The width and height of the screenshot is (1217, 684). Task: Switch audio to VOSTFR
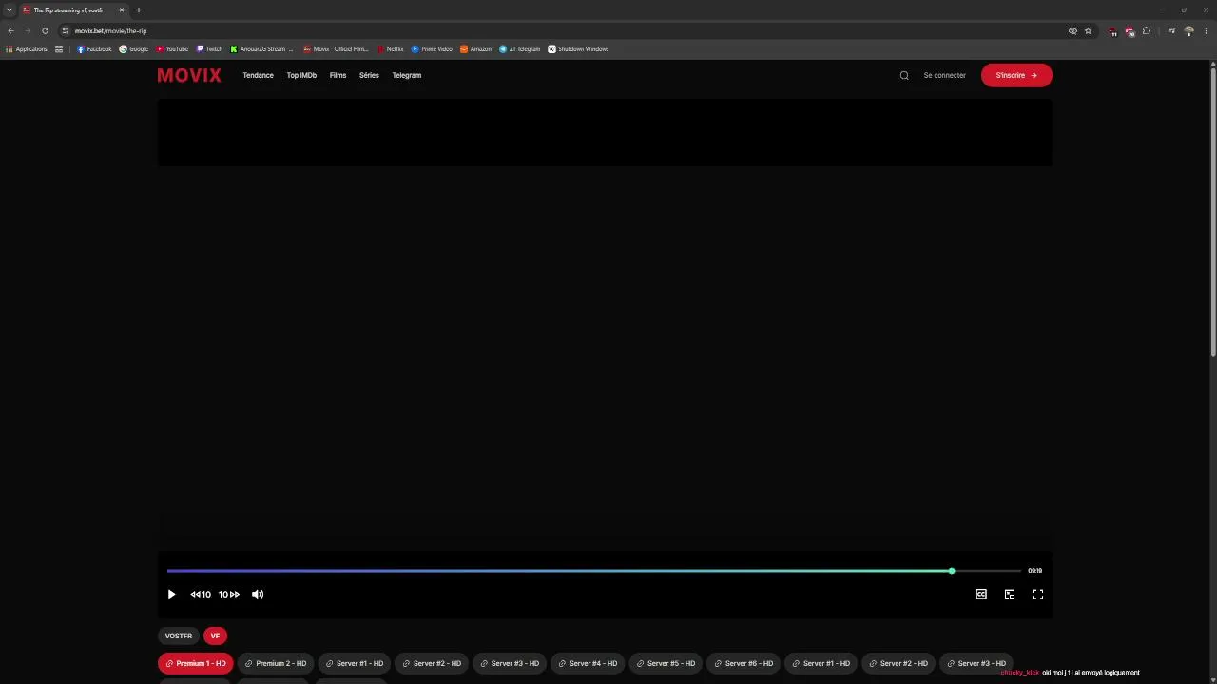click(178, 636)
